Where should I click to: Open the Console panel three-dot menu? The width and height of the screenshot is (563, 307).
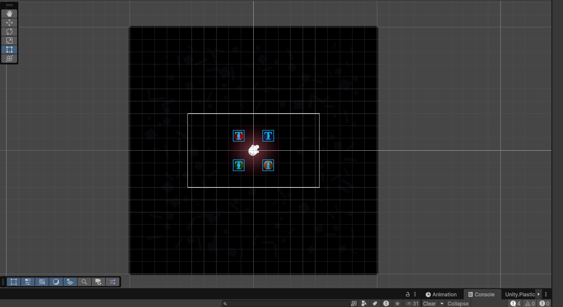pos(546,294)
